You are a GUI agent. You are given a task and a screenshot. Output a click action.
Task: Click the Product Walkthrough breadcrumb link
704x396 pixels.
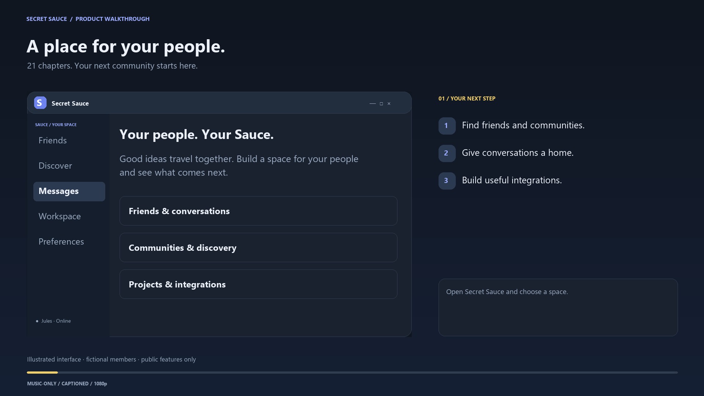(113, 19)
